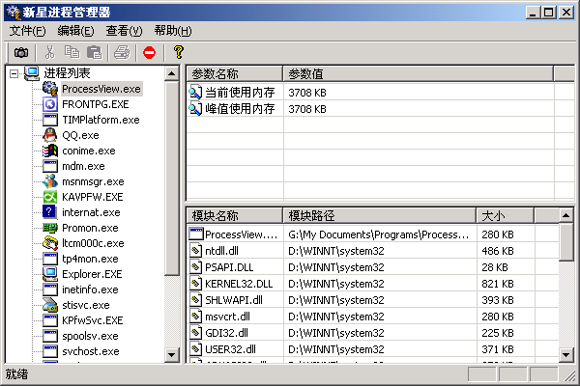580x386 pixels.
Task: Open the 查看(V) menu
Action: coord(124,31)
